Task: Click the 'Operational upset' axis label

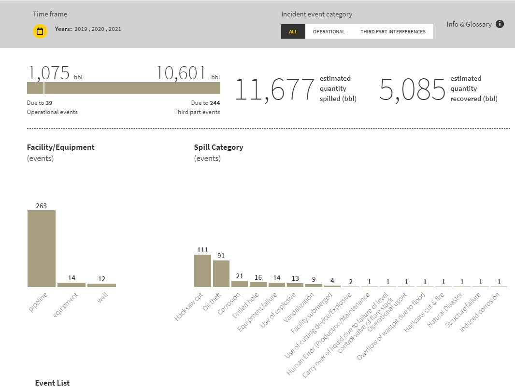Action: 387,312
